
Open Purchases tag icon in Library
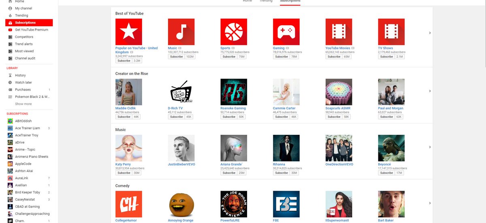click(x=11, y=89)
